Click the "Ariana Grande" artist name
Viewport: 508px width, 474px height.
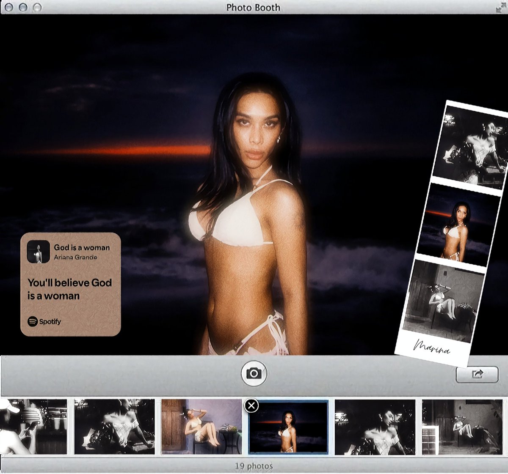pyautogui.click(x=75, y=257)
